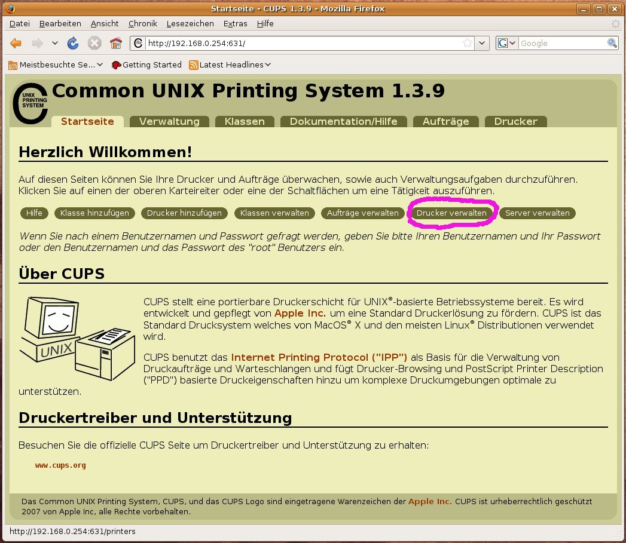The width and height of the screenshot is (626, 543).
Task: Open the history dropdown next to navigation arrows
Action: click(55, 43)
